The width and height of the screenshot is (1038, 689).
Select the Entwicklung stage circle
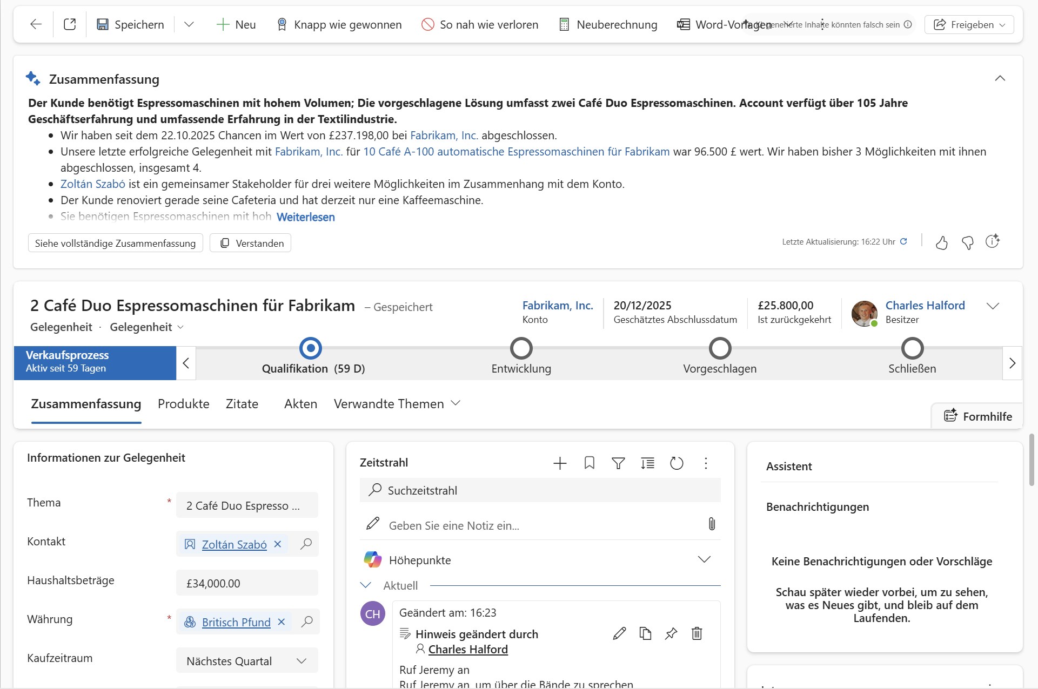click(521, 349)
